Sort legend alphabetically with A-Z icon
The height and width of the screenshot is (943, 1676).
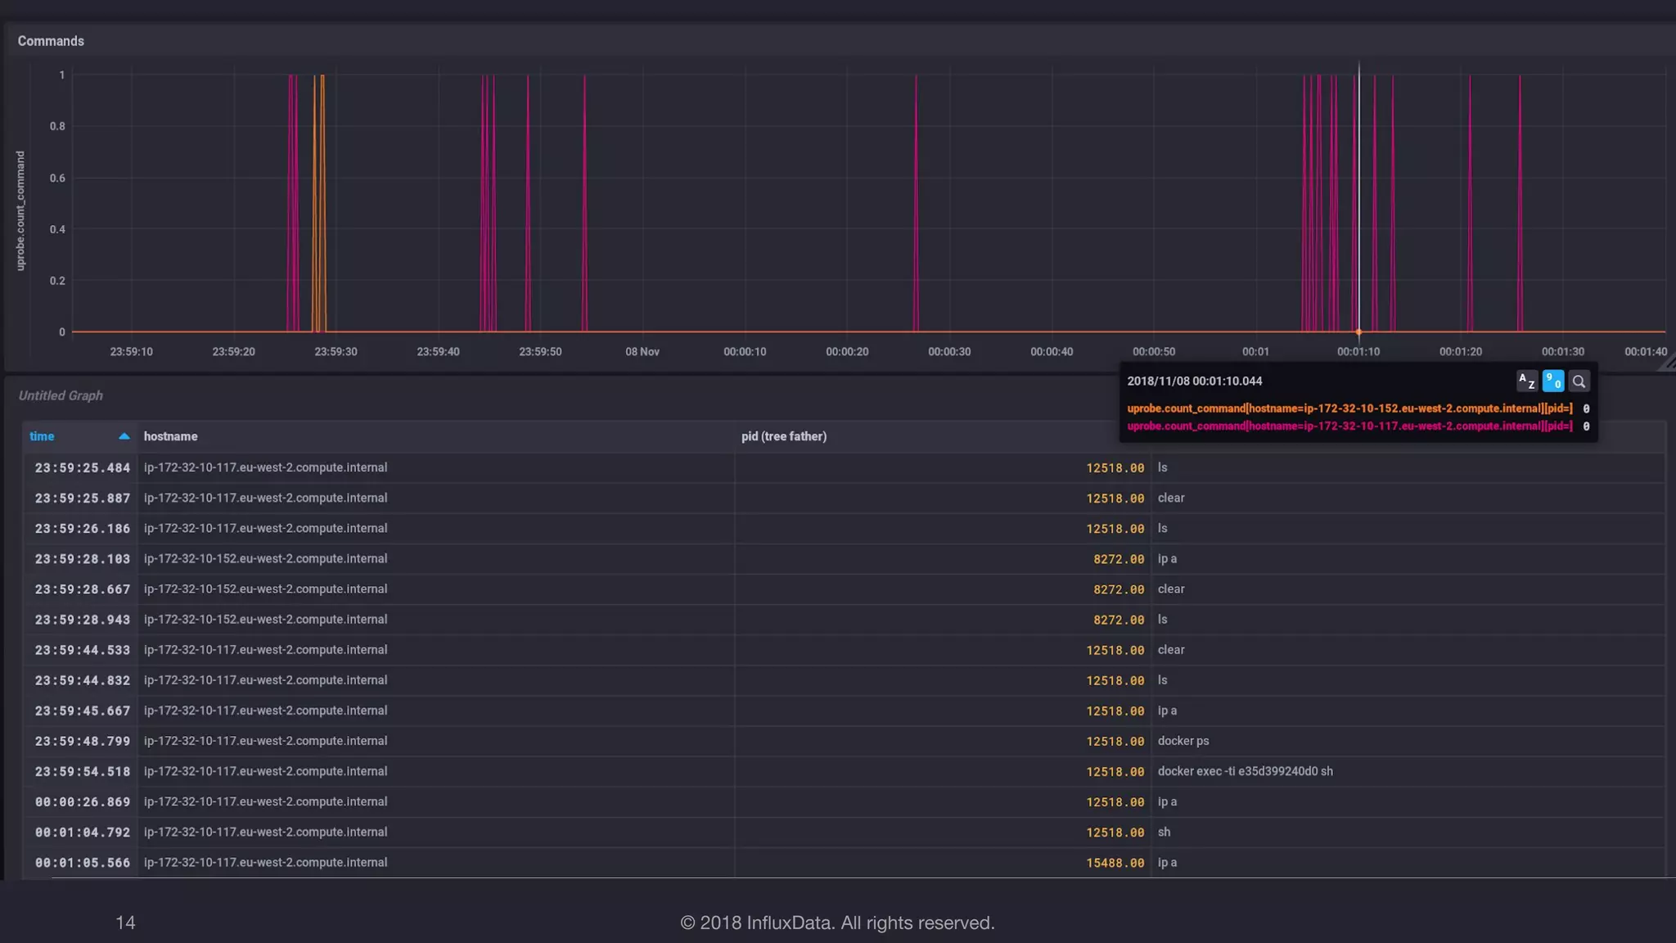click(1526, 381)
